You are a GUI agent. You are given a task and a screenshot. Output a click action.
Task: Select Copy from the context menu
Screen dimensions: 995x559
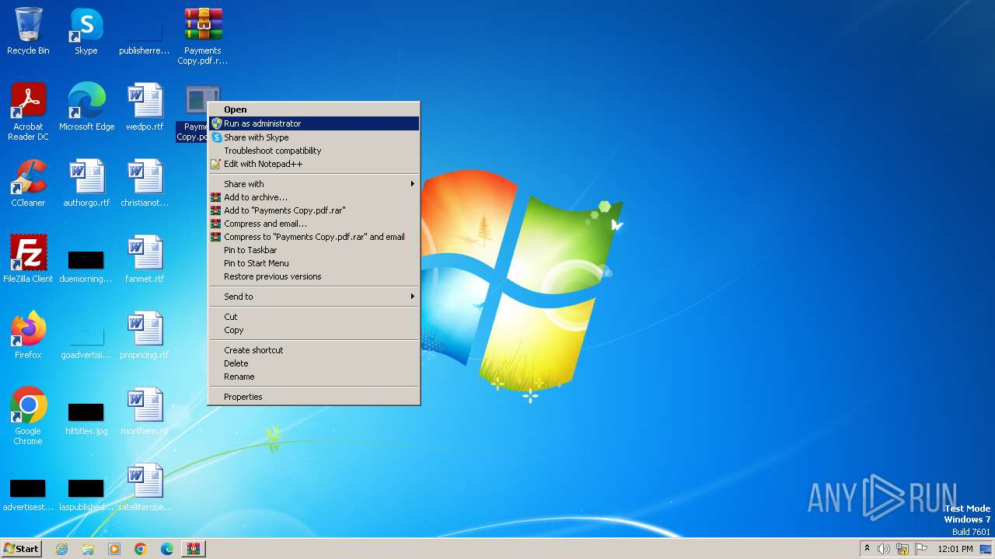point(314,330)
